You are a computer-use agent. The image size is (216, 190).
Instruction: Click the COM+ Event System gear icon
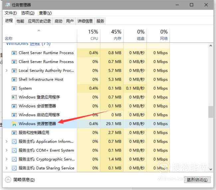pyautogui.click(x=14, y=151)
